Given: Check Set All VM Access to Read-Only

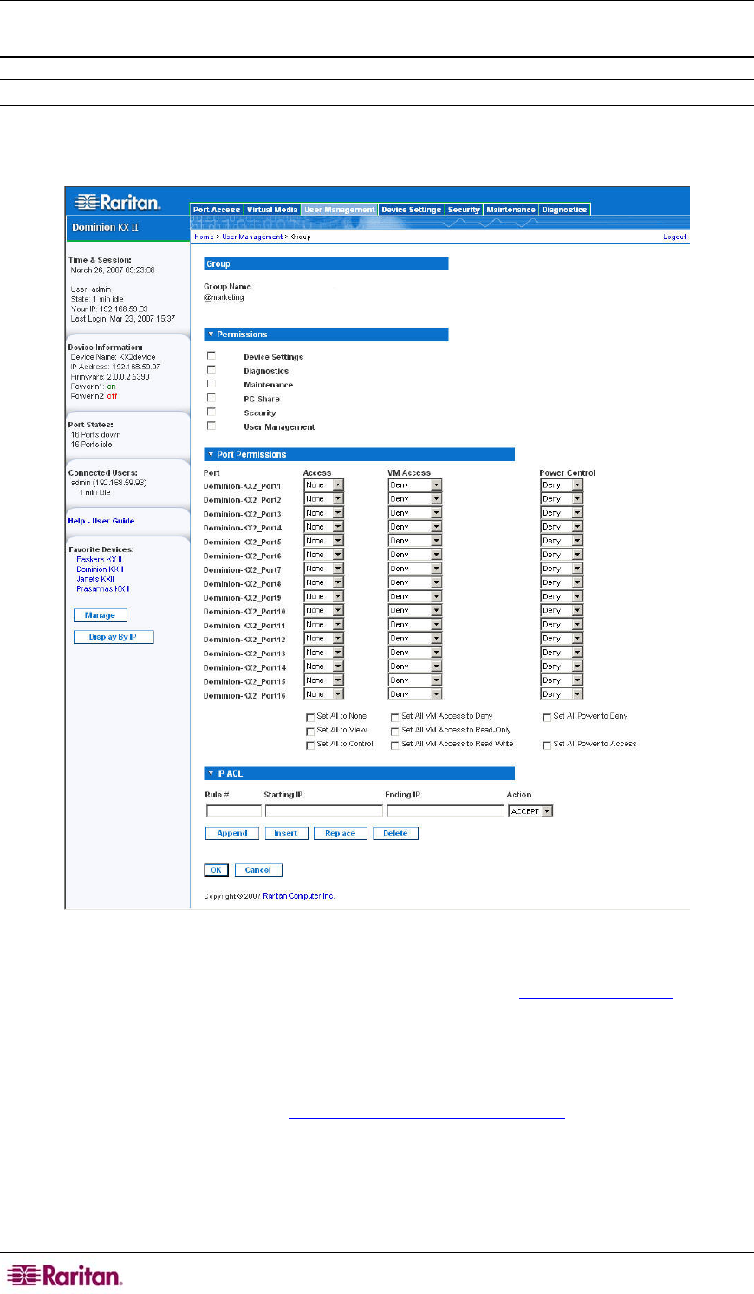Looking at the screenshot, I should pyautogui.click(x=395, y=732).
